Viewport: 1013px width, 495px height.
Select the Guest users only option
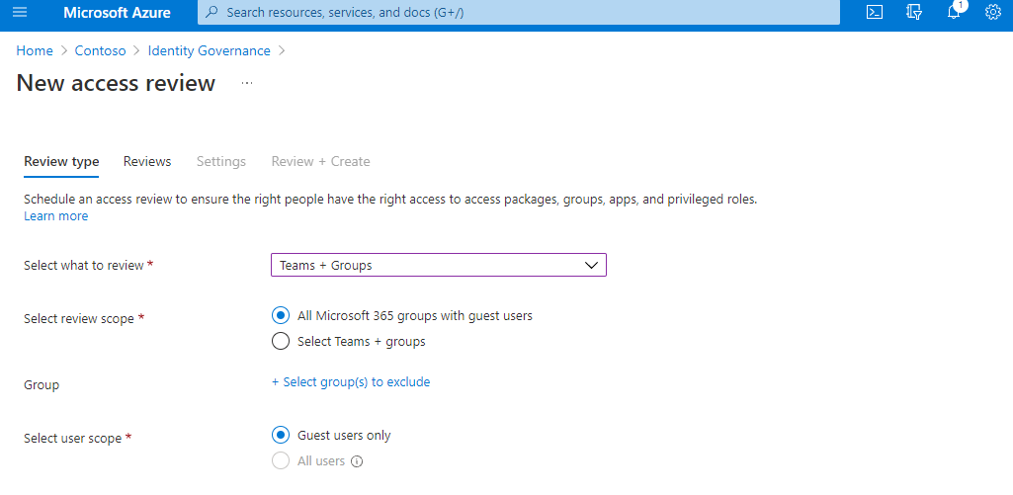pos(280,436)
